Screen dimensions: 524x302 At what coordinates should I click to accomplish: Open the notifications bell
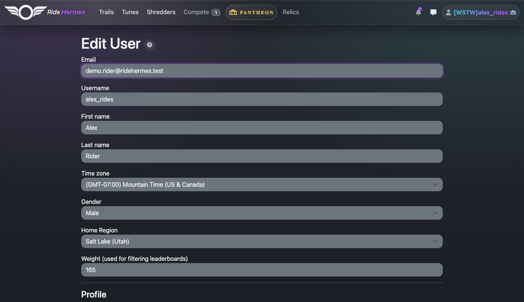pos(418,12)
